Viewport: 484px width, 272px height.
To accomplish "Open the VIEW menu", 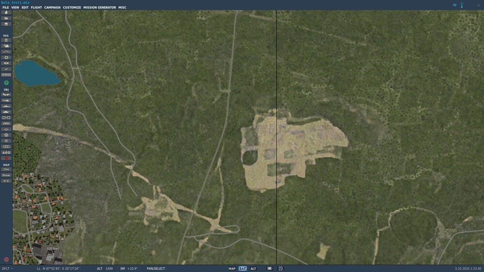I will [x=15, y=7].
